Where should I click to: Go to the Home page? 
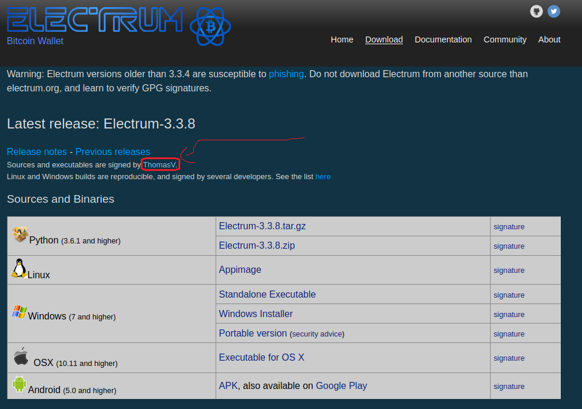click(x=342, y=39)
